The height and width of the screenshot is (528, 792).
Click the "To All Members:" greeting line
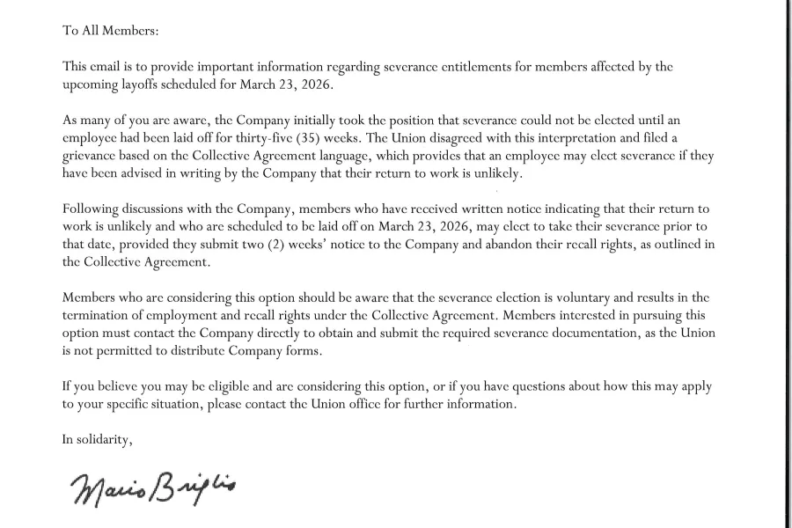pos(110,30)
